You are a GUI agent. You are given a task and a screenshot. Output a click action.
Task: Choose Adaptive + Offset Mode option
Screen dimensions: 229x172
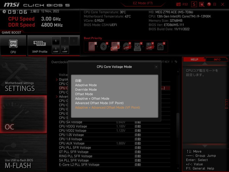coord(92,99)
